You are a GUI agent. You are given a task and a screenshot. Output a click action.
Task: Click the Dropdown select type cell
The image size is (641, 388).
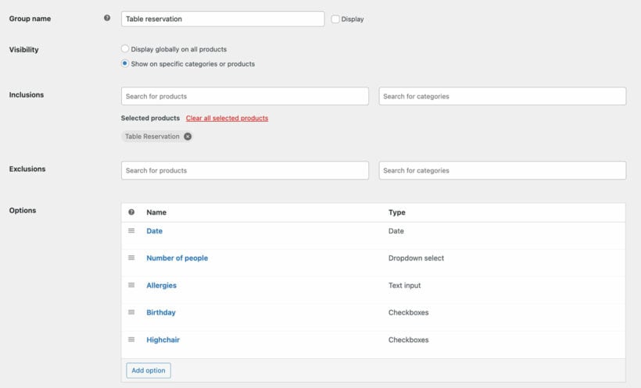tap(416, 258)
